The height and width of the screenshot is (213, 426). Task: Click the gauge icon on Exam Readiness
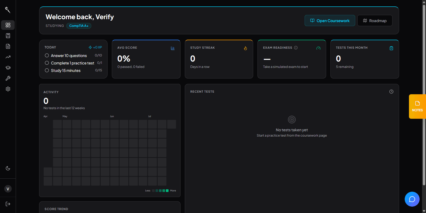point(318,48)
